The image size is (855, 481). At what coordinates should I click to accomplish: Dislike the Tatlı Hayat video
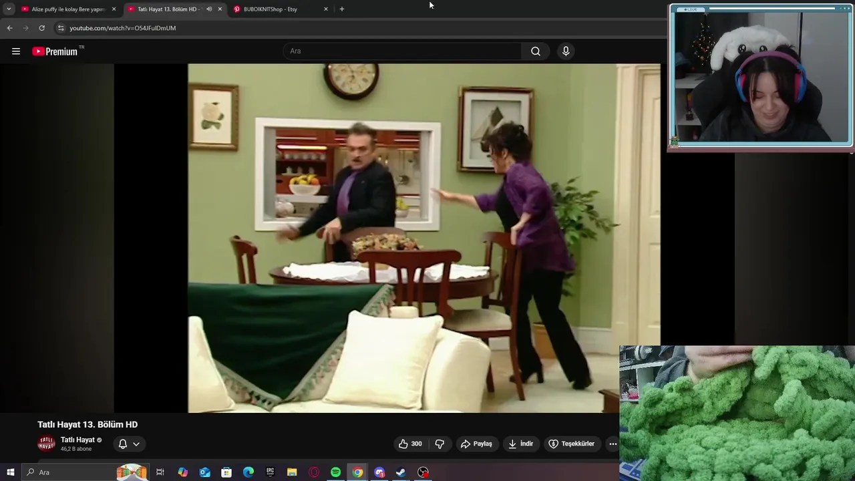point(440,444)
